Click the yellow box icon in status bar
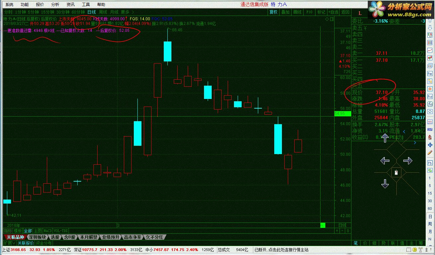 tap(415, 250)
